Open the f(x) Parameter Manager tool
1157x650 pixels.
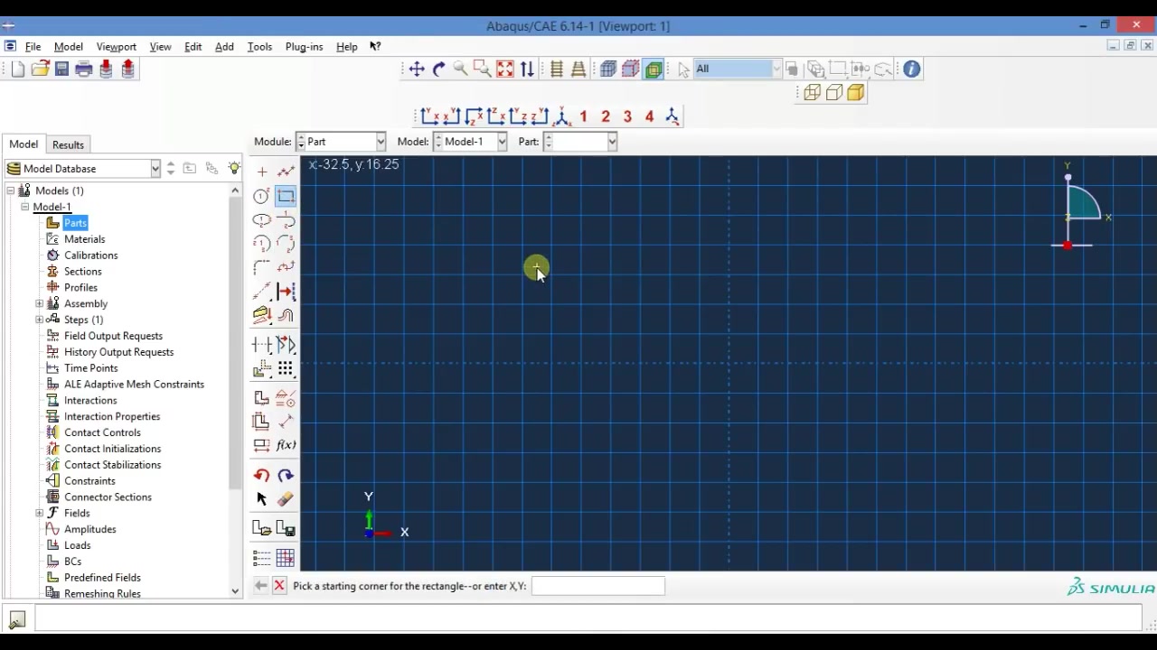(x=287, y=445)
